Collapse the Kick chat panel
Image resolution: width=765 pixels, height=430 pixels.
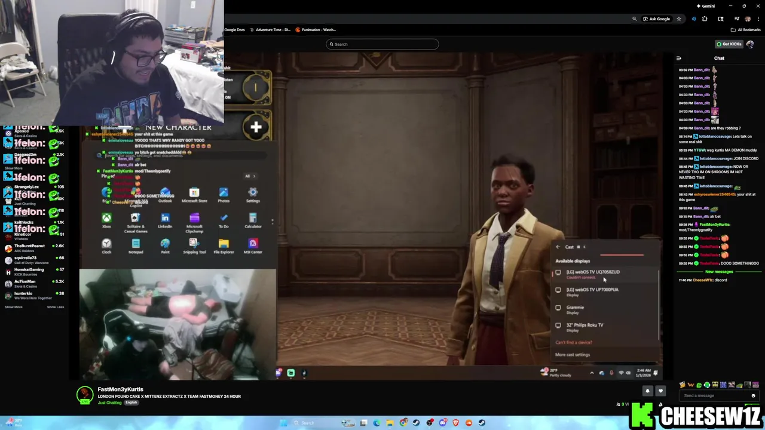(x=678, y=59)
